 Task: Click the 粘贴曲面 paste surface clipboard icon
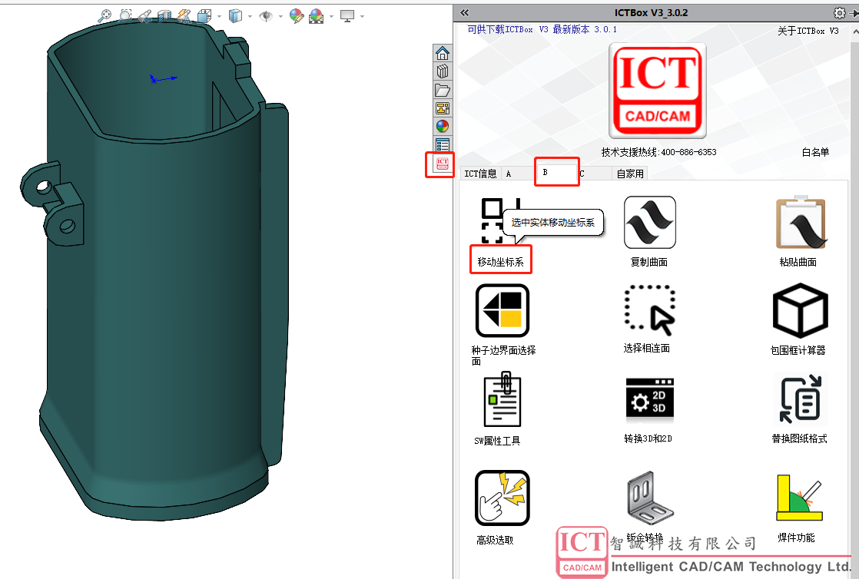click(801, 223)
